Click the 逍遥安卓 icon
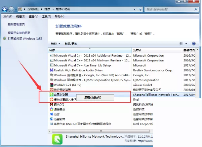Screen dimensions: 202x147 [x=51, y=109]
